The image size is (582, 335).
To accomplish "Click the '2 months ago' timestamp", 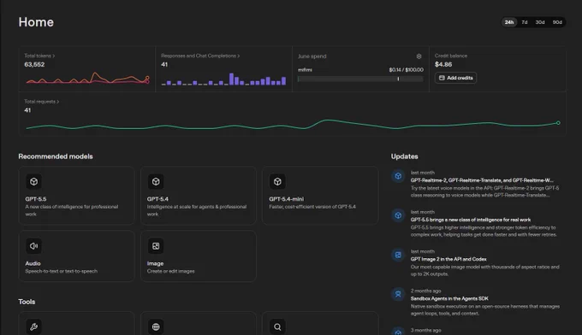I will point(425,291).
